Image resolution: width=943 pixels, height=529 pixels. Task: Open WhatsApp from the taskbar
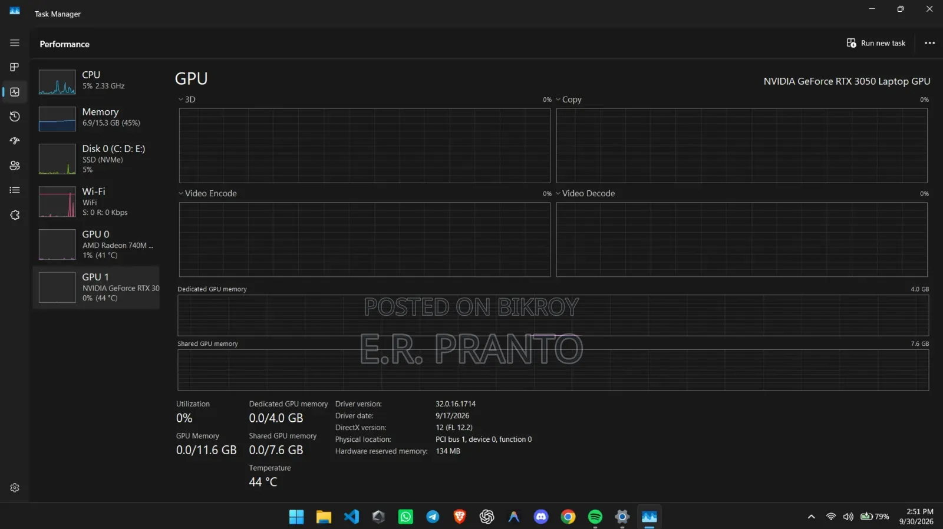tap(405, 517)
